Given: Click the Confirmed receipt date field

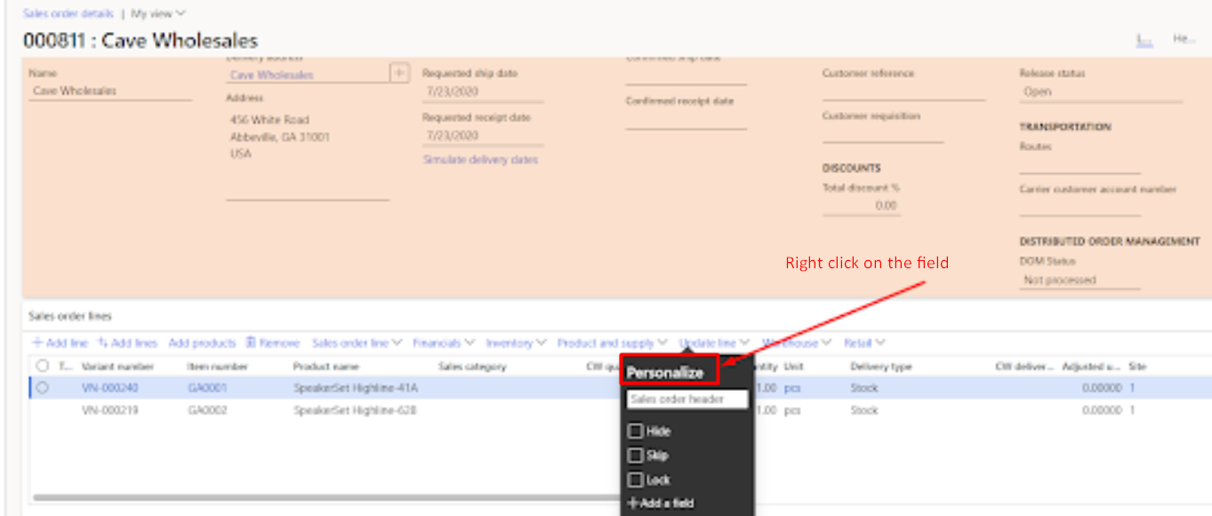Looking at the screenshot, I should point(686,121).
